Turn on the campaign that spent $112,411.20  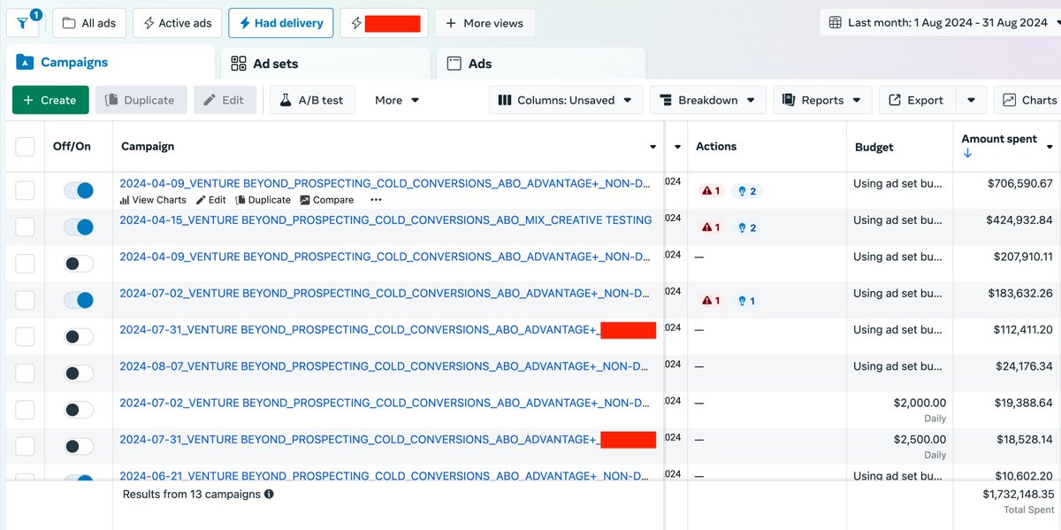click(79, 336)
